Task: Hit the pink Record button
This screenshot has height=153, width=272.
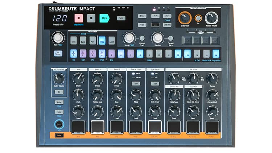Action: point(79,18)
